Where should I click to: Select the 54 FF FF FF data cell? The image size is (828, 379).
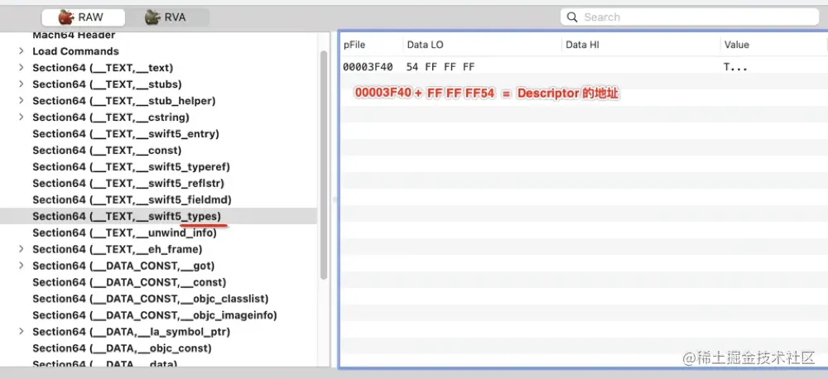pyautogui.click(x=440, y=67)
